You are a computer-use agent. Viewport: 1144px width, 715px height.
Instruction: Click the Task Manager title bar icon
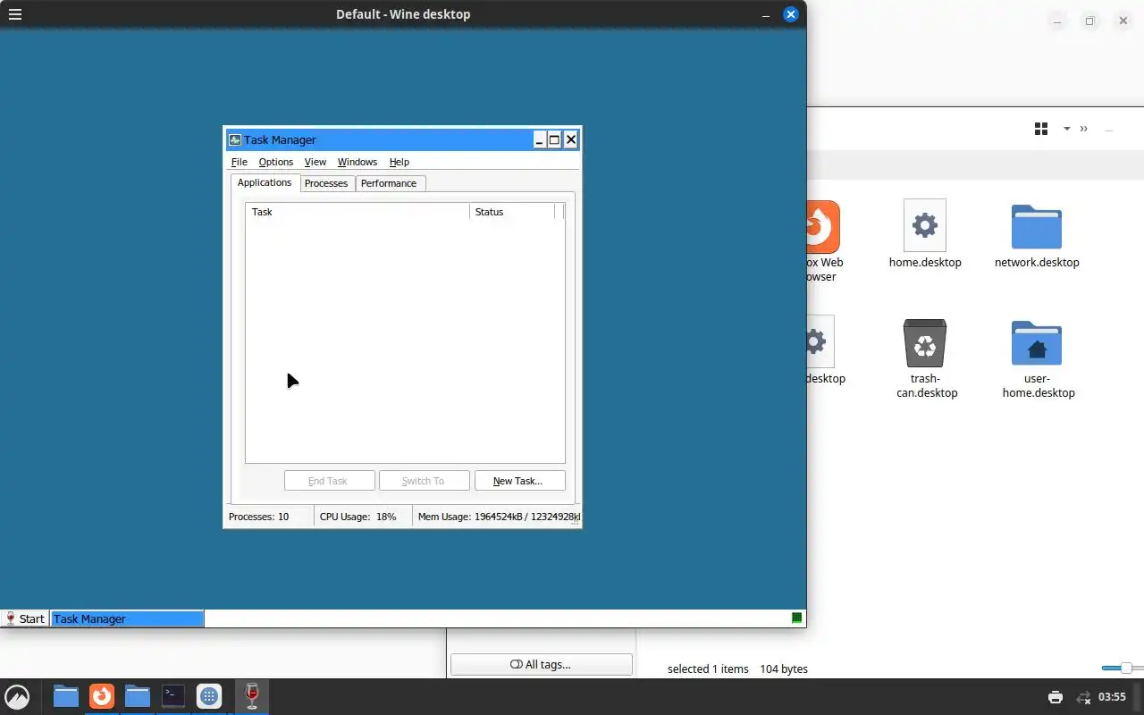(x=235, y=139)
